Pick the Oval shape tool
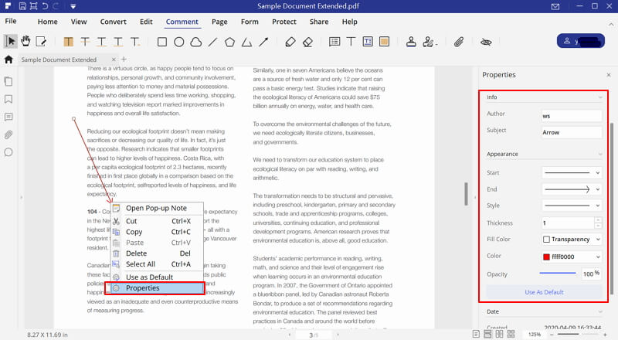Image resolution: width=618 pixels, height=340 pixels. 179,42
